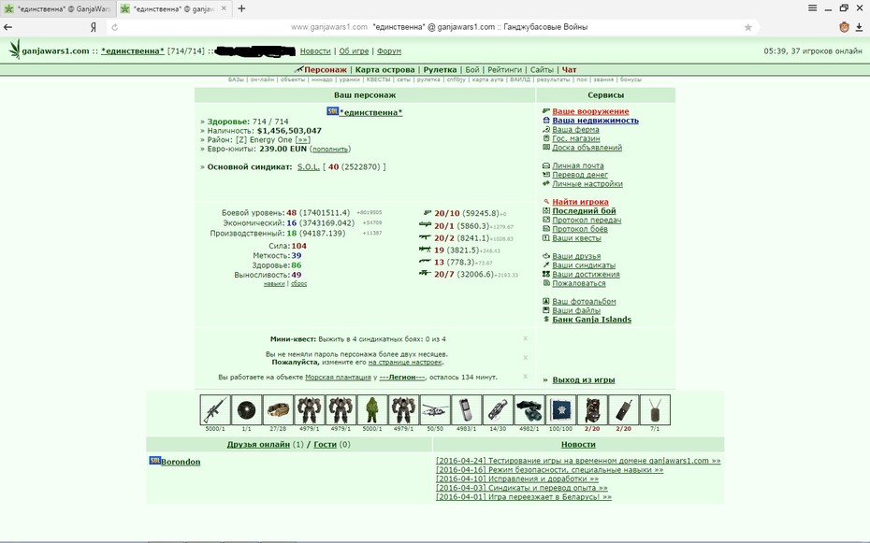
Task: Select the black grenade ball item 1/1
Action: (x=246, y=410)
